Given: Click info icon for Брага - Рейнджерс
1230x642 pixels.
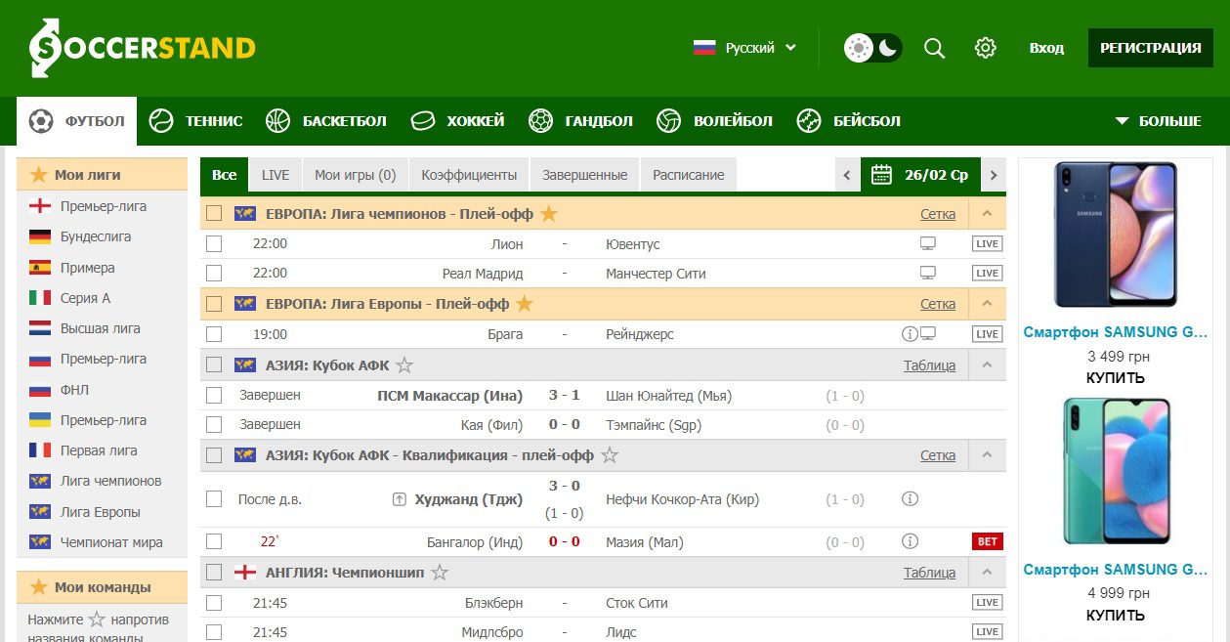Looking at the screenshot, I should (910, 334).
